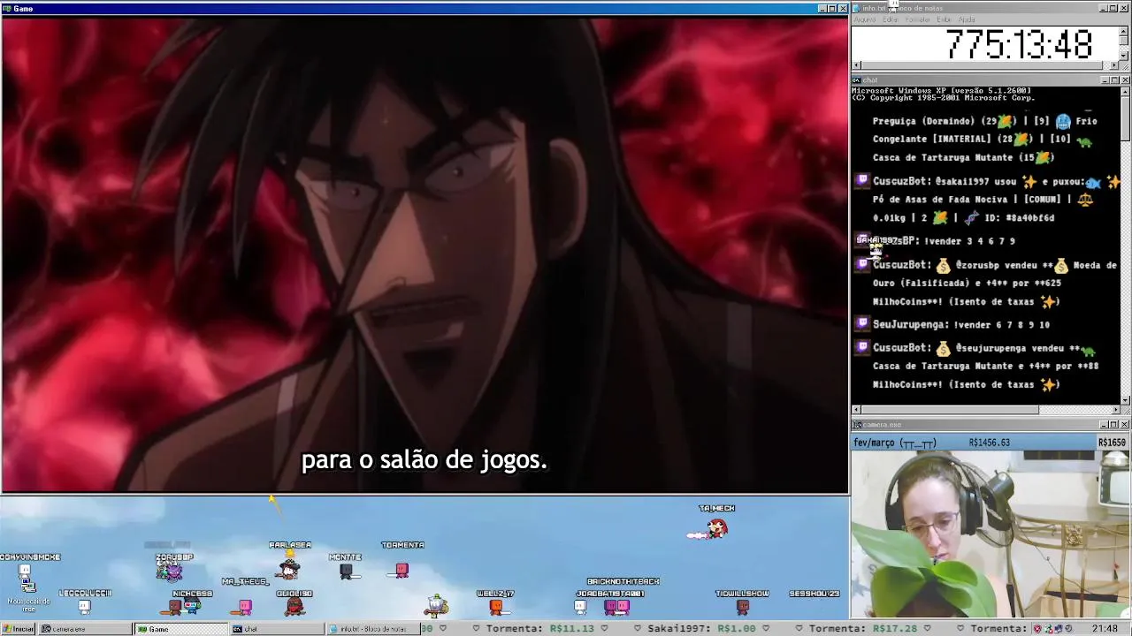Minimize the chat console window
1132x636 pixels.
1104,80
